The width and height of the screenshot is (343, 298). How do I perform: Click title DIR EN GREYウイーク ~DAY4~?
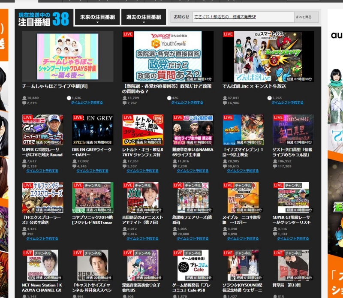92,152
